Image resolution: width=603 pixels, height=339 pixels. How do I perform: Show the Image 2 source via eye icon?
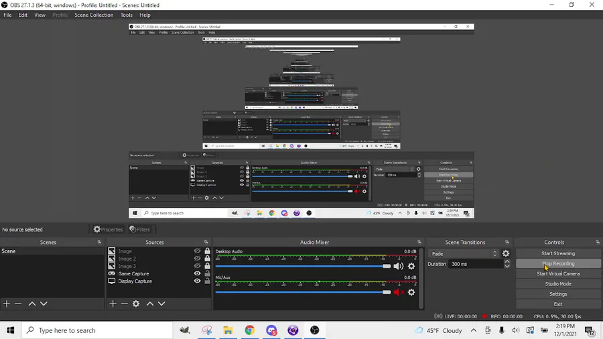click(x=197, y=259)
